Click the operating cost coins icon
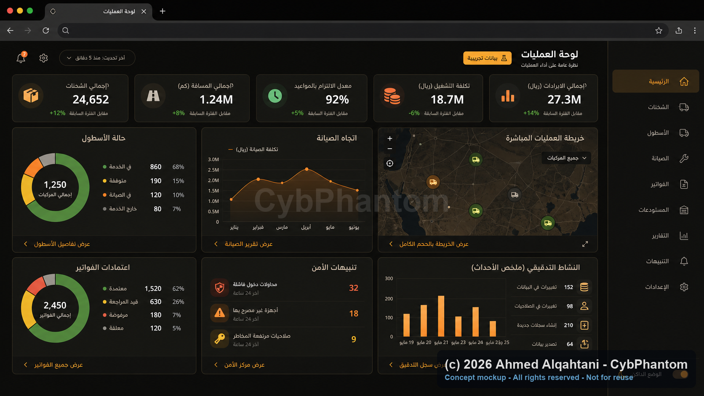This screenshot has height=396, width=704. pos(392,96)
